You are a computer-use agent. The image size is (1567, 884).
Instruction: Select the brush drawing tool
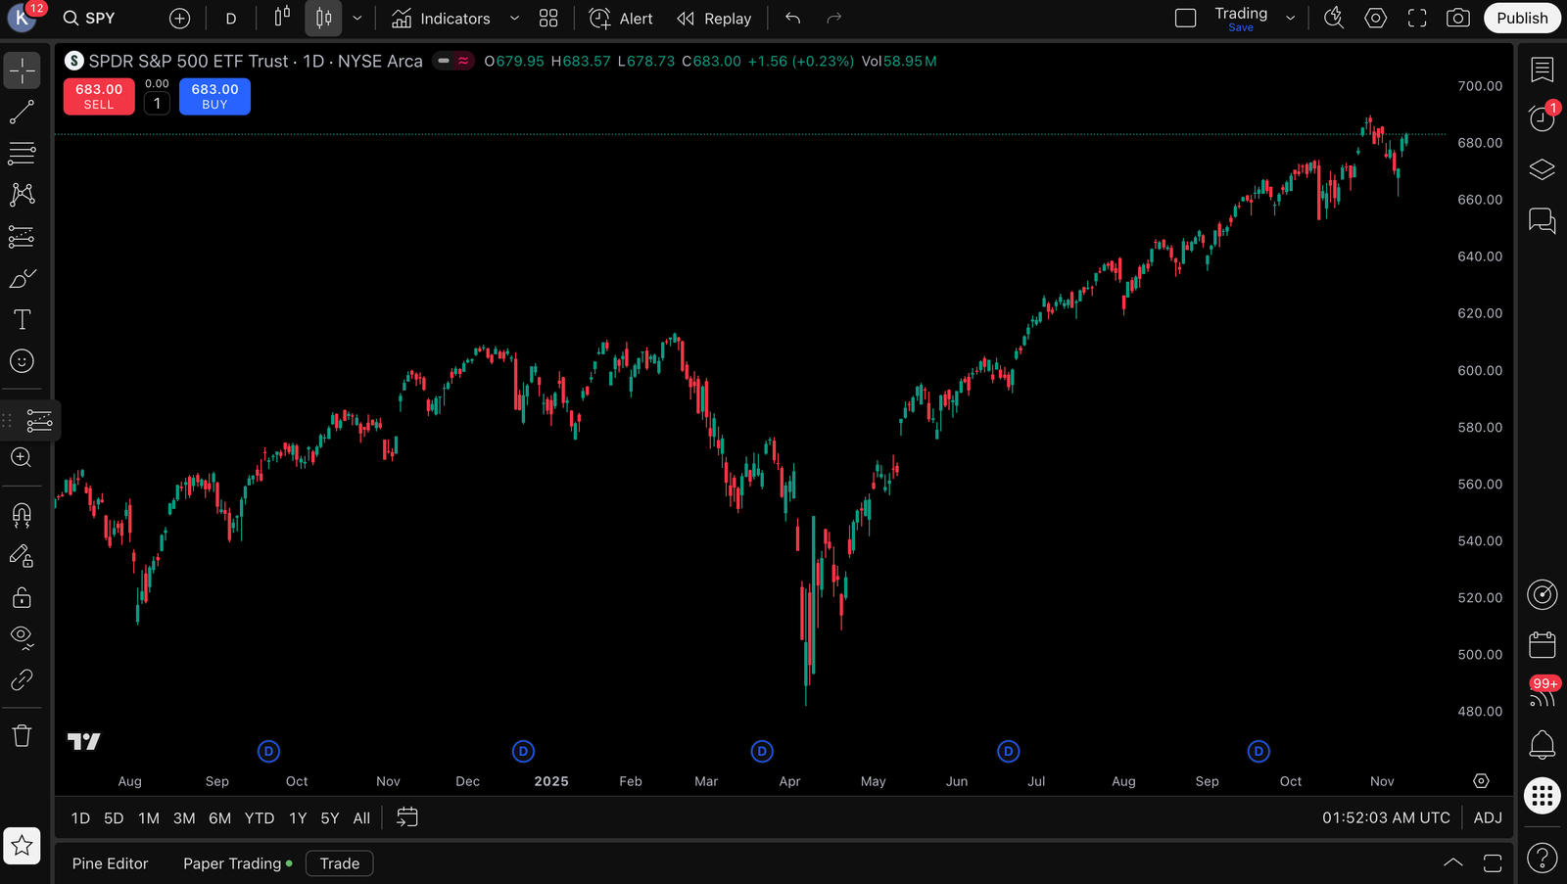click(x=22, y=279)
